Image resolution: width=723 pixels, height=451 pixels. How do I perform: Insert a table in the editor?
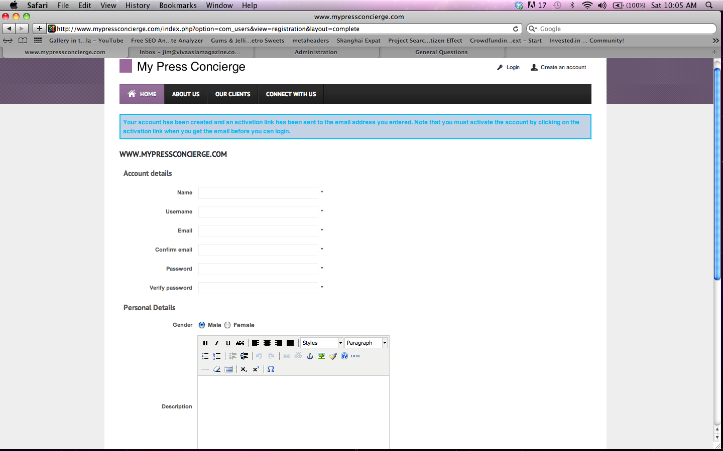click(x=228, y=369)
